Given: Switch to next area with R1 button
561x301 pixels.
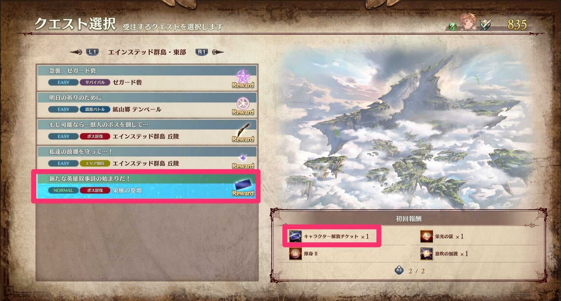Looking at the screenshot, I should pyautogui.click(x=201, y=52).
